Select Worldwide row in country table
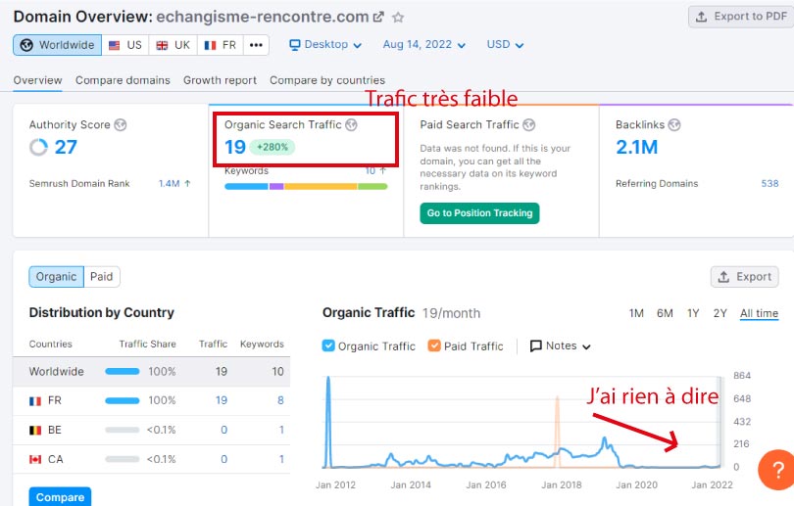This screenshot has height=506, width=794. click(151, 372)
